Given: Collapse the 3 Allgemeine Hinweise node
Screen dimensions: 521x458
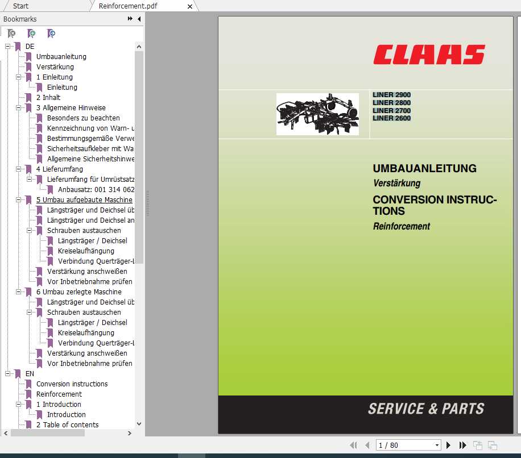Looking at the screenshot, I should (x=18, y=108).
